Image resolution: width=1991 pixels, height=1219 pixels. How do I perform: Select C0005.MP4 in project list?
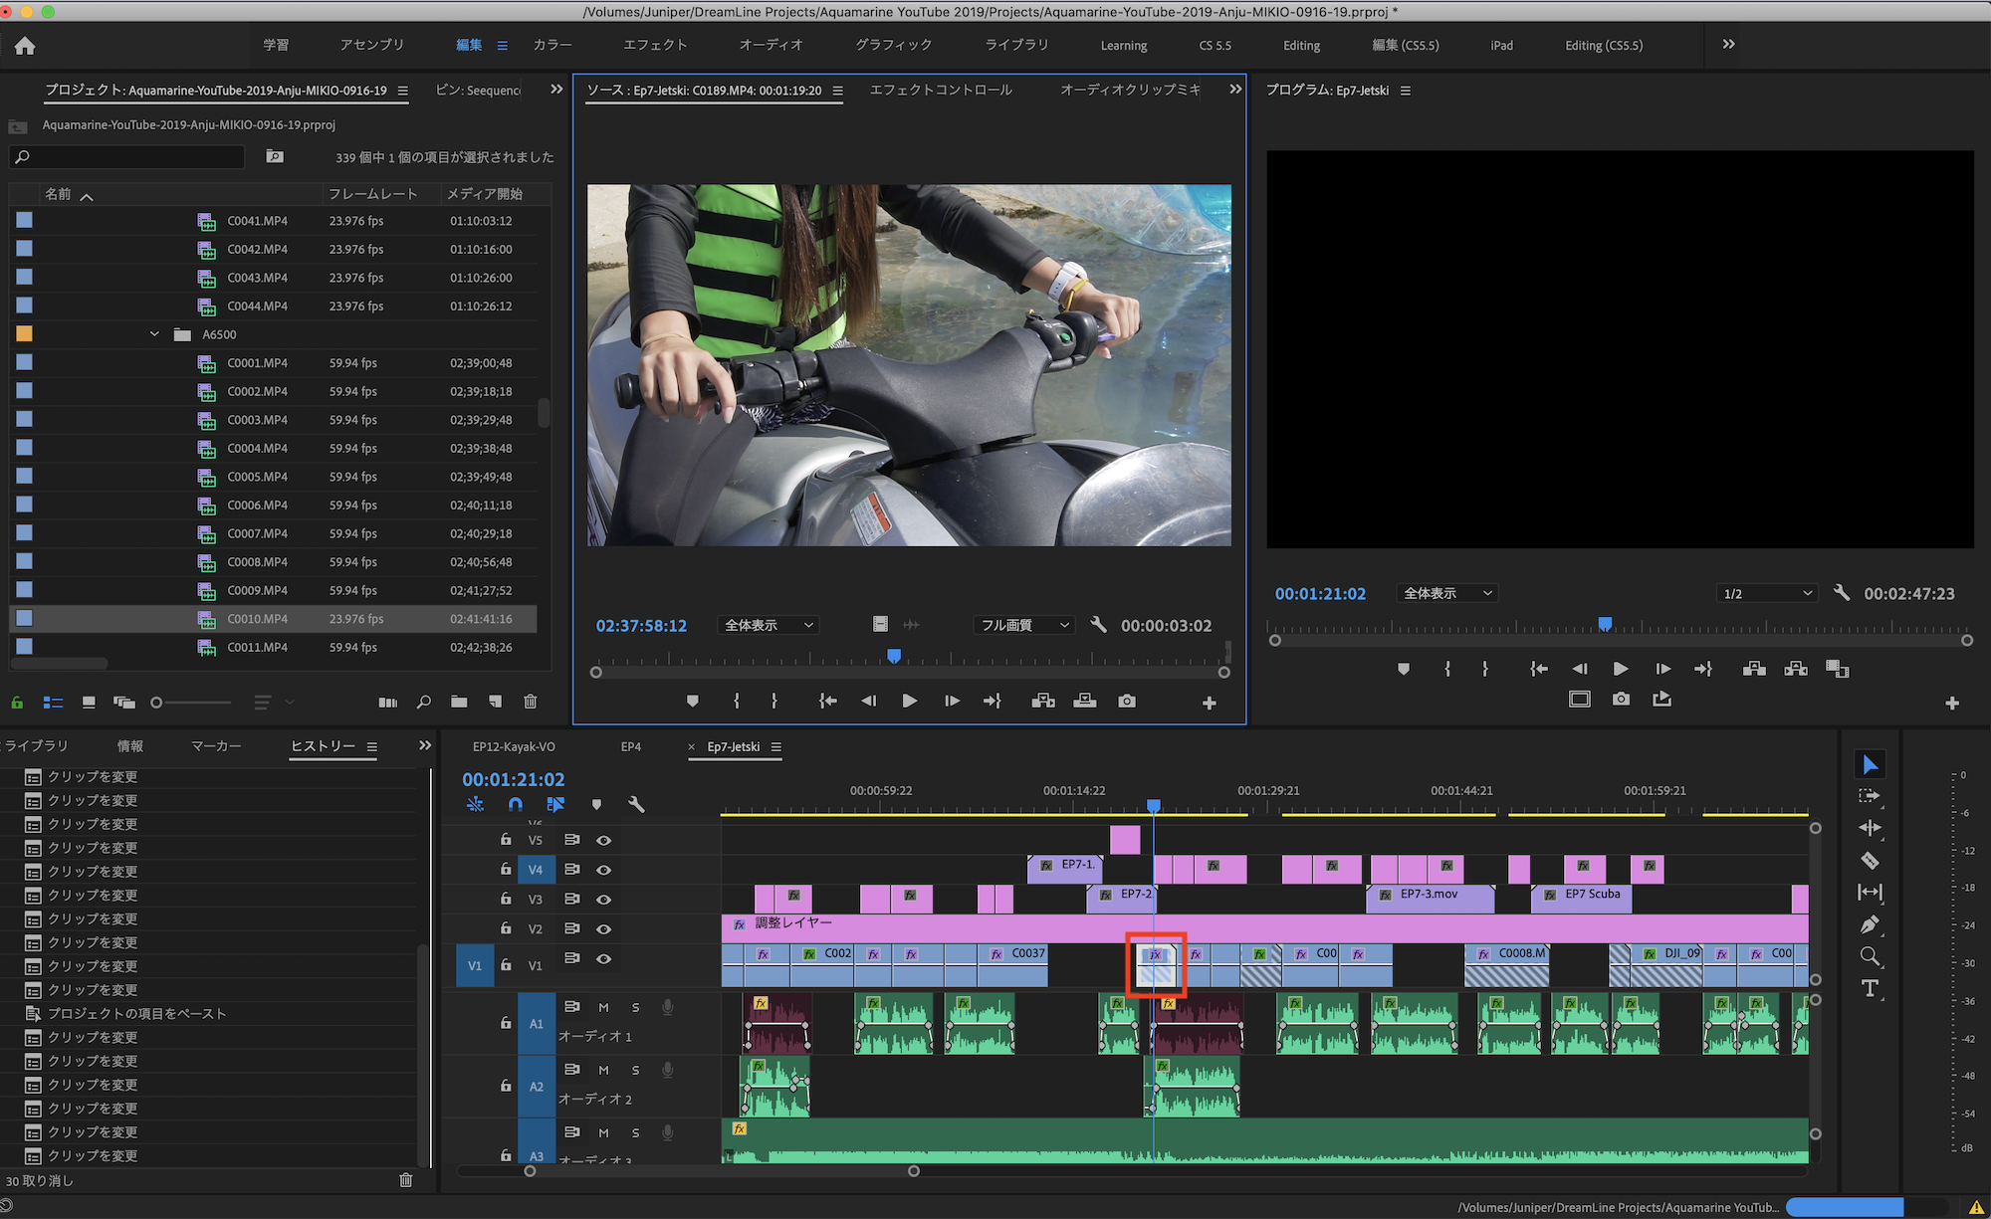(x=257, y=477)
